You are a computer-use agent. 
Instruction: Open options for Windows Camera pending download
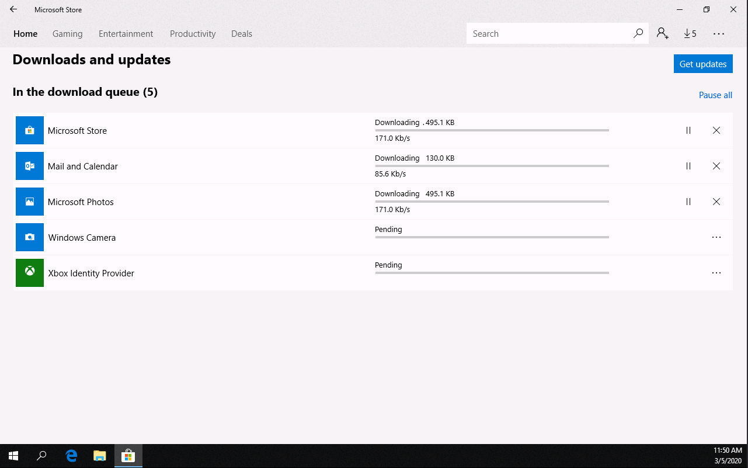(716, 237)
